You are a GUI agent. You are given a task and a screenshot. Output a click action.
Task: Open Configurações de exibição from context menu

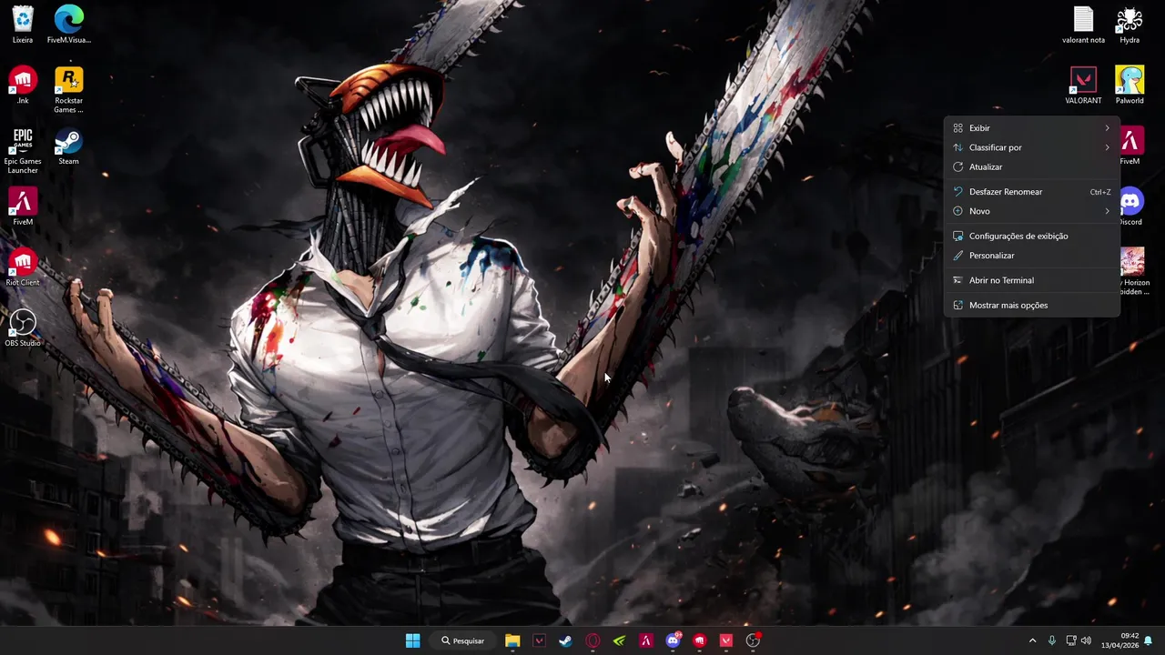point(1031,237)
